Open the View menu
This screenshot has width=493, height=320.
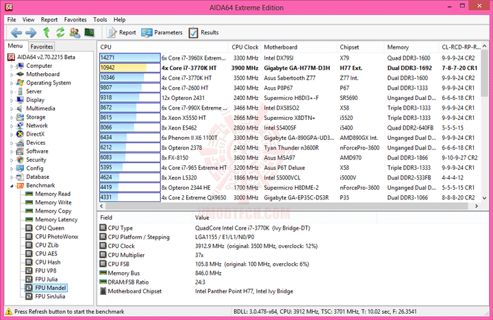(x=28, y=19)
